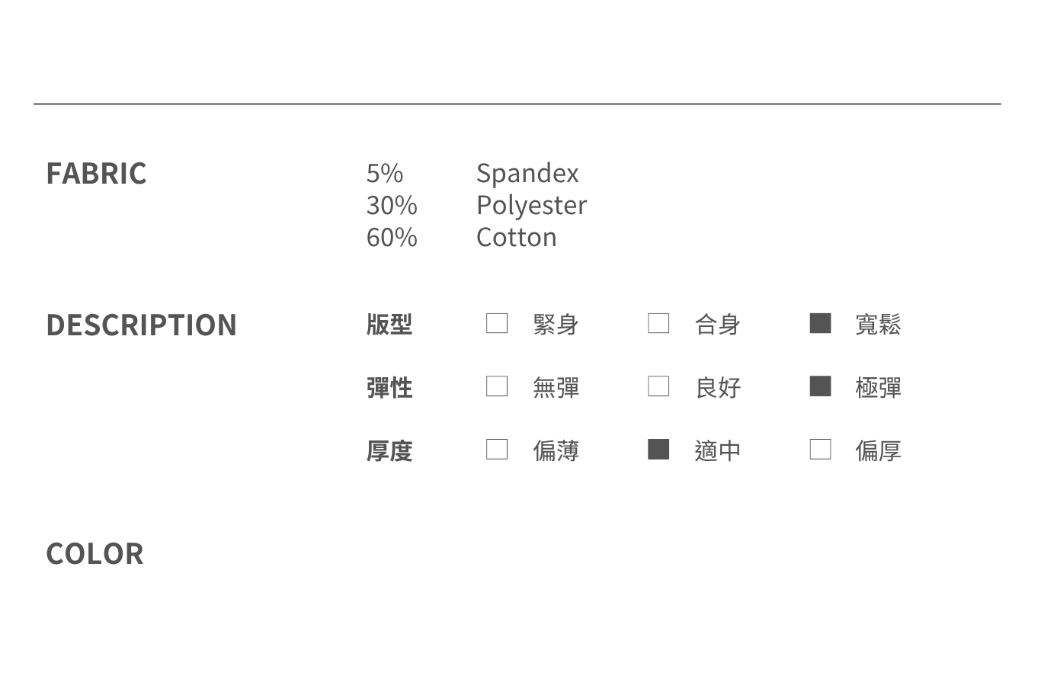The image size is (1041, 679).
Task: Click the 60% fabric percentage
Action: pos(392,238)
